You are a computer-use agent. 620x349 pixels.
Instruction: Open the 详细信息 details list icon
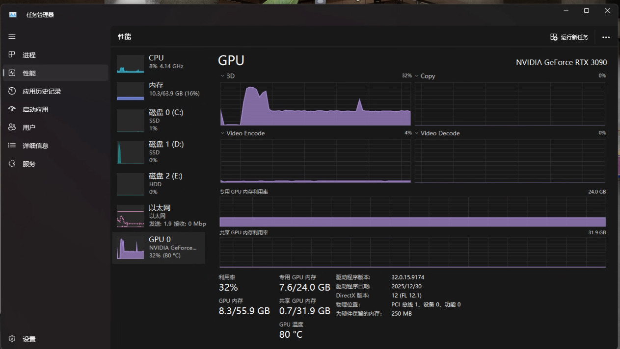tap(12, 146)
